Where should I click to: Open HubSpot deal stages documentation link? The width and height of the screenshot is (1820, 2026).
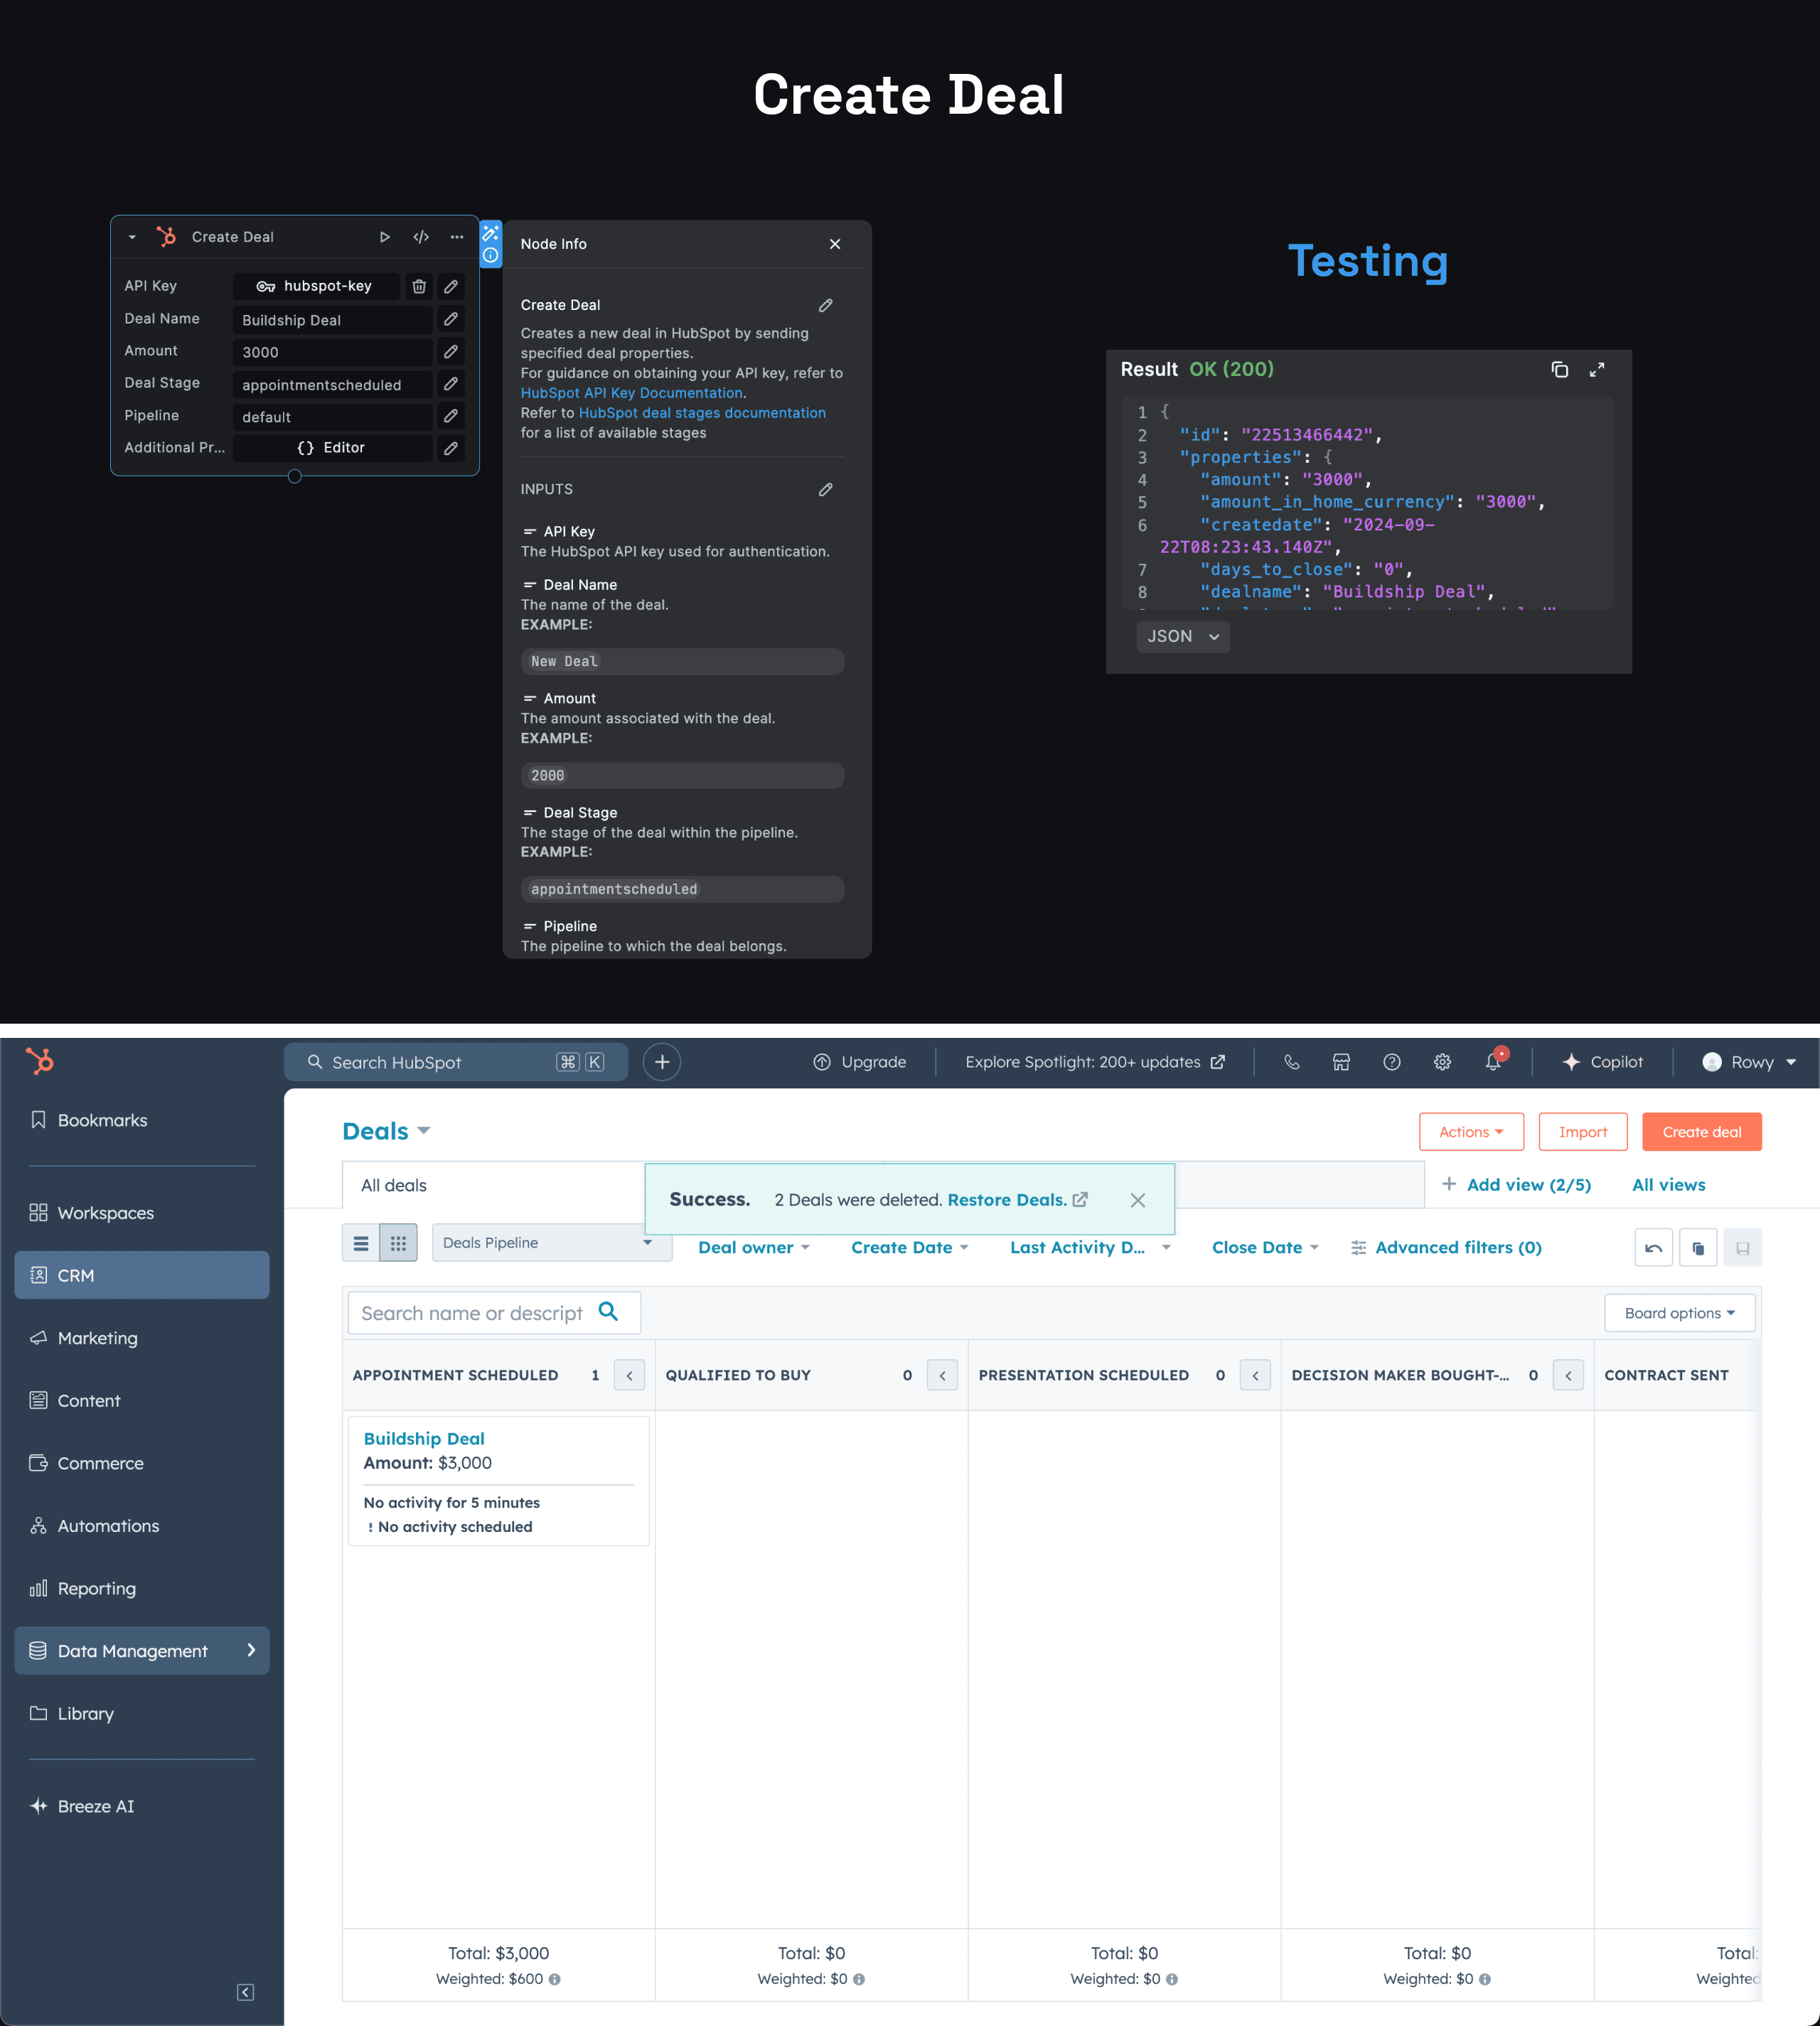pyautogui.click(x=702, y=413)
